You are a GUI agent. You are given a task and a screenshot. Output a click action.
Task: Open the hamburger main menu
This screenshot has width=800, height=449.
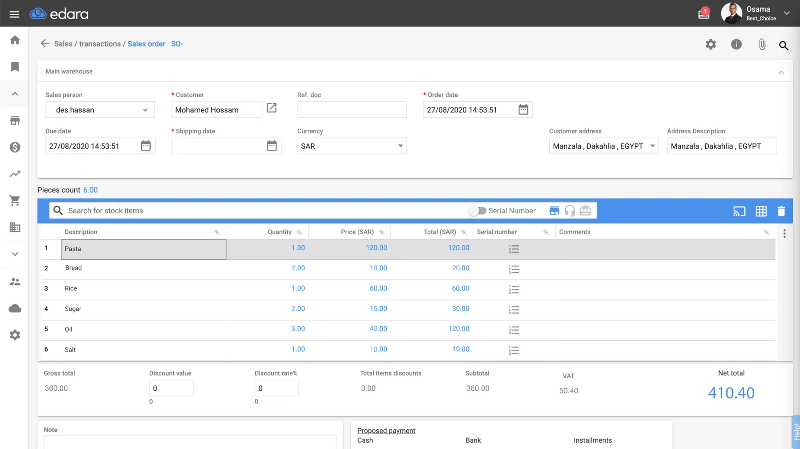point(14,14)
